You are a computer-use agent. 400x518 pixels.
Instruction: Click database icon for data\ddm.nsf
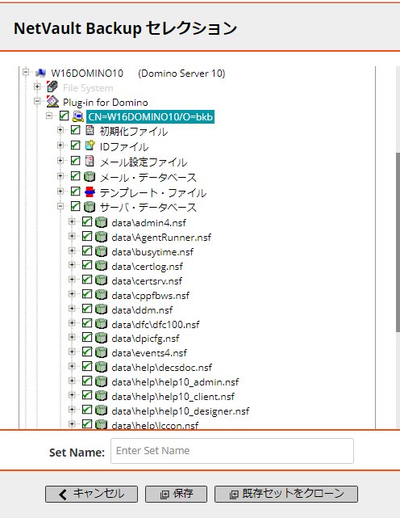click(x=102, y=310)
